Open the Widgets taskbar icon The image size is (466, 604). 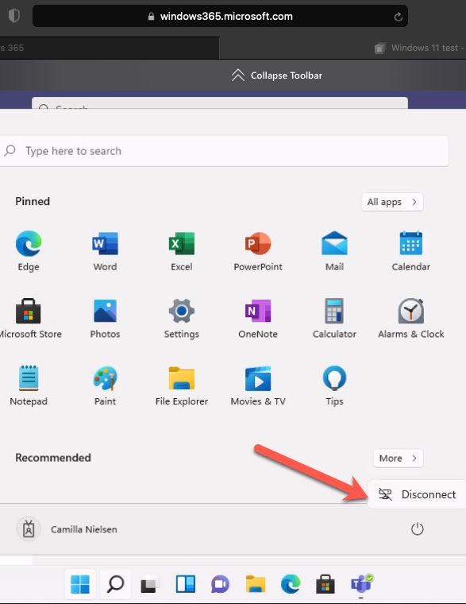(186, 584)
